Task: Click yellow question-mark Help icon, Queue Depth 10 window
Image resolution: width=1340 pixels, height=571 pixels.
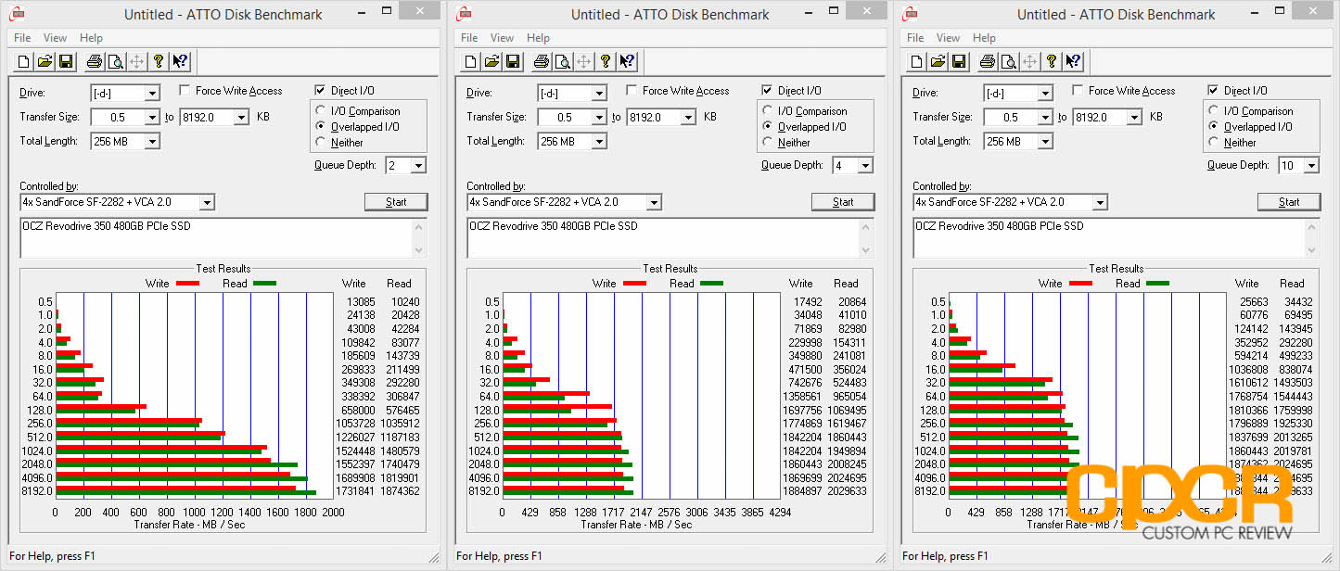Action: [x=1052, y=62]
